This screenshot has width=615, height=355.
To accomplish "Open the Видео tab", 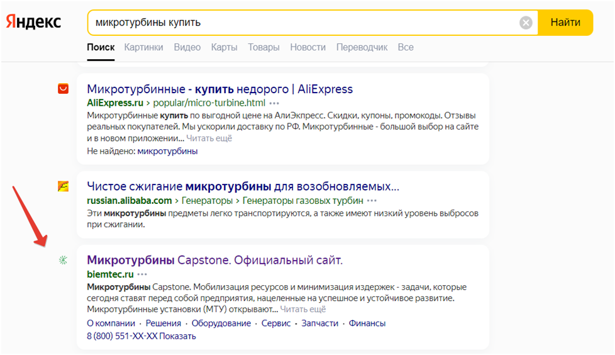I will (187, 47).
